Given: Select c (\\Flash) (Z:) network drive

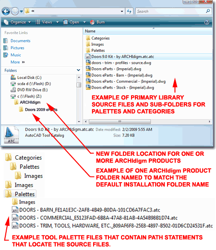Looking at the screenshot, I should [29, 96].
